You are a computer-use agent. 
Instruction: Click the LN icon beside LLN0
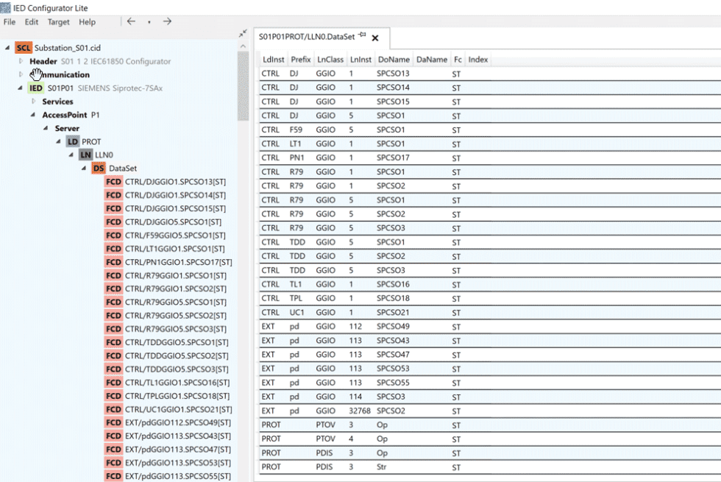[x=85, y=155]
